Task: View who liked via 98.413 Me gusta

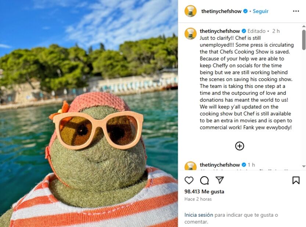Action: pos(204,191)
